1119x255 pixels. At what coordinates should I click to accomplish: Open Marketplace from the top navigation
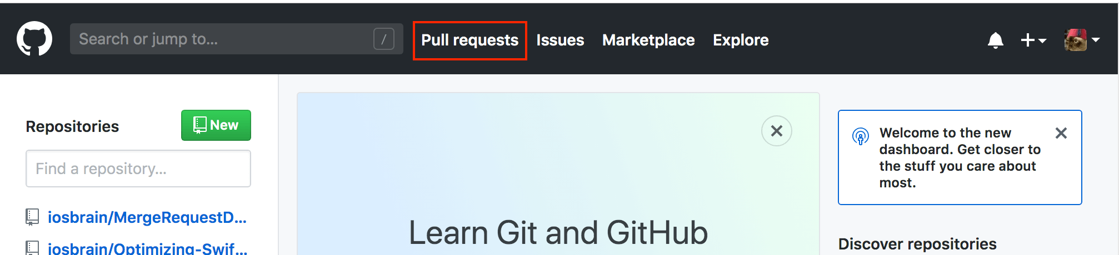pyautogui.click(x=648, y=40)
